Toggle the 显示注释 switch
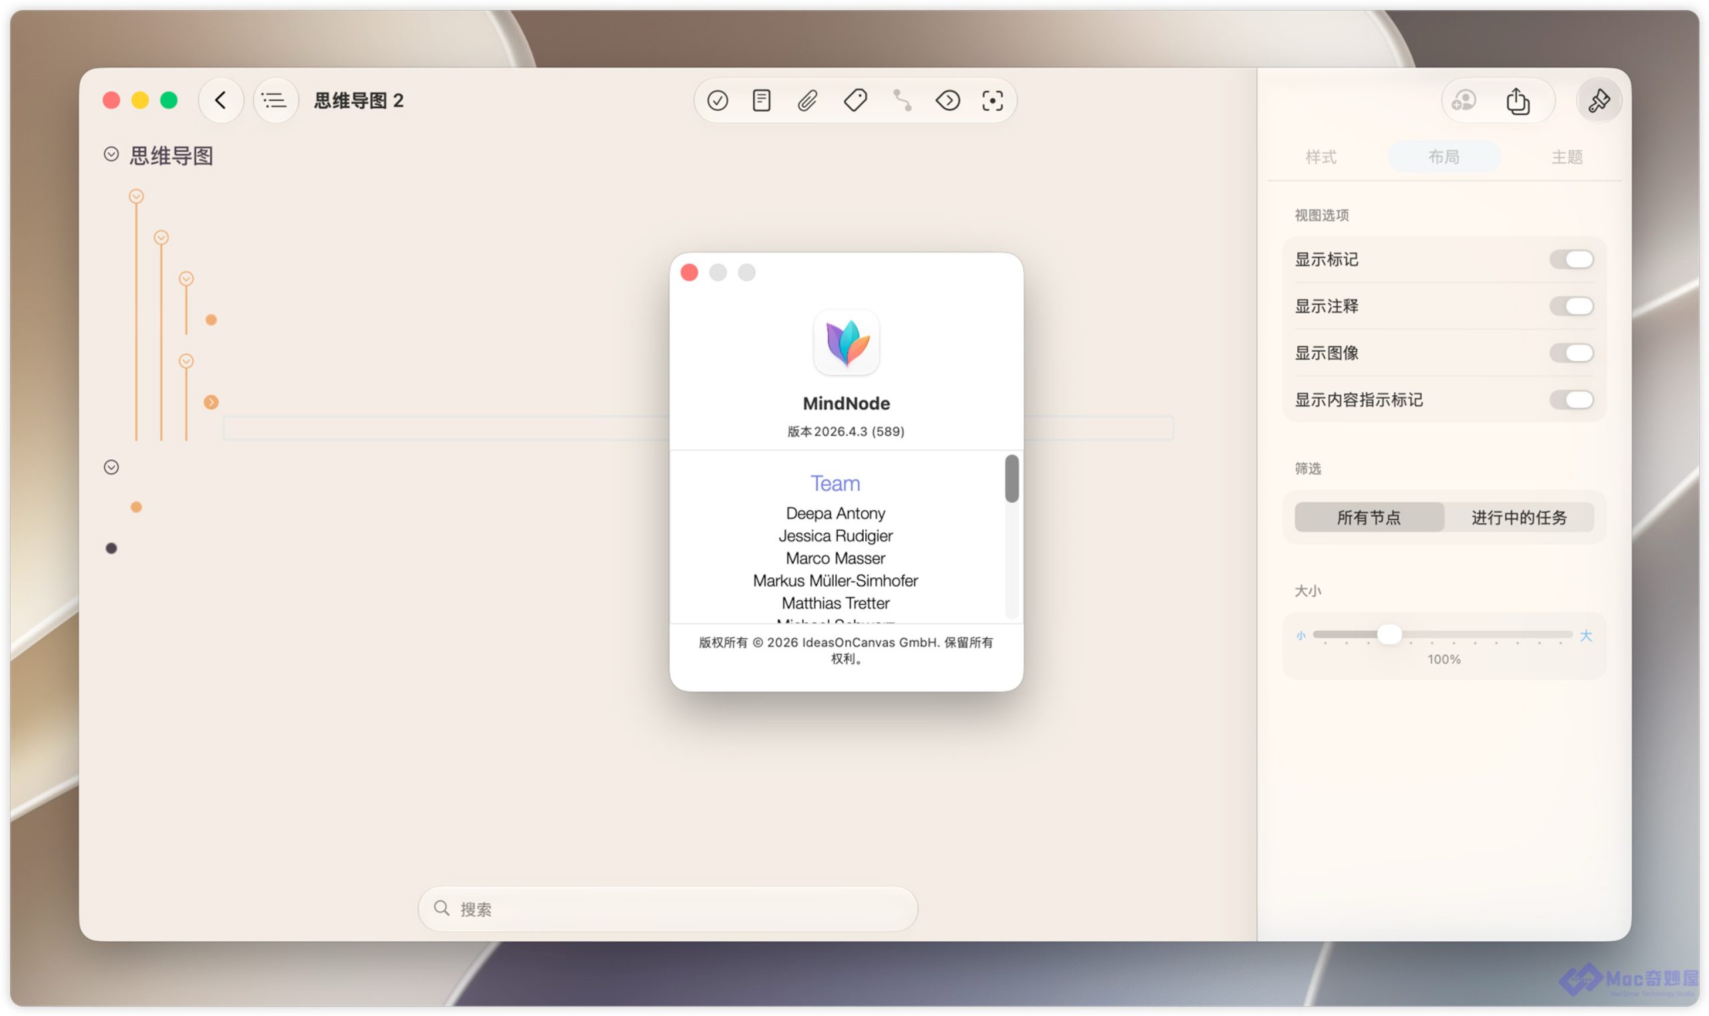Viewport: 1709px width, 1016px height. (x=1571, y=306)
